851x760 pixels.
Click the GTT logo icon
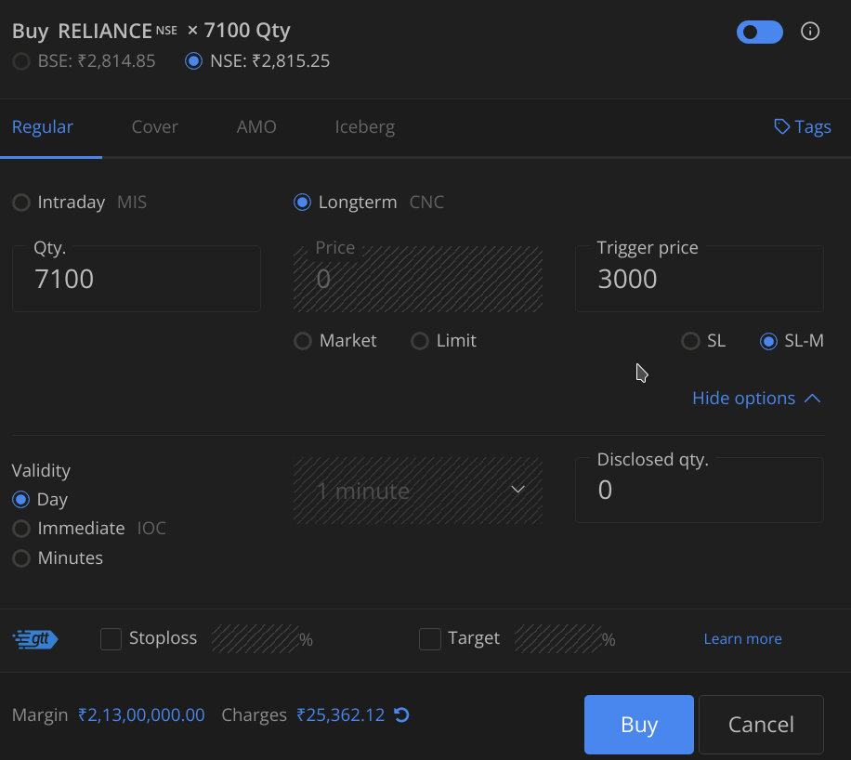point(35,638)
